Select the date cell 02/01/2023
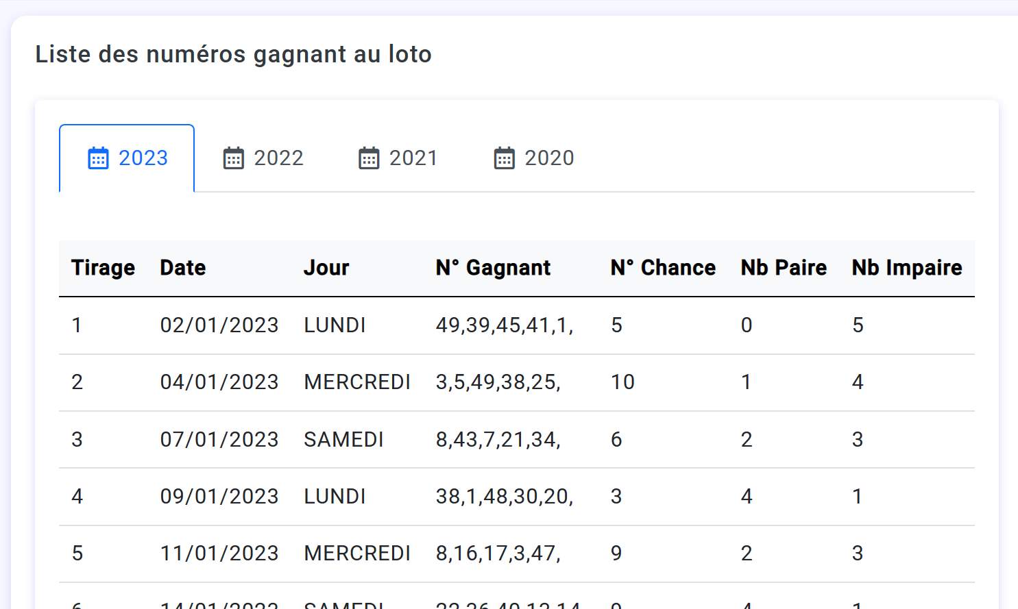Screen dimensions: 1018x609 219,325
